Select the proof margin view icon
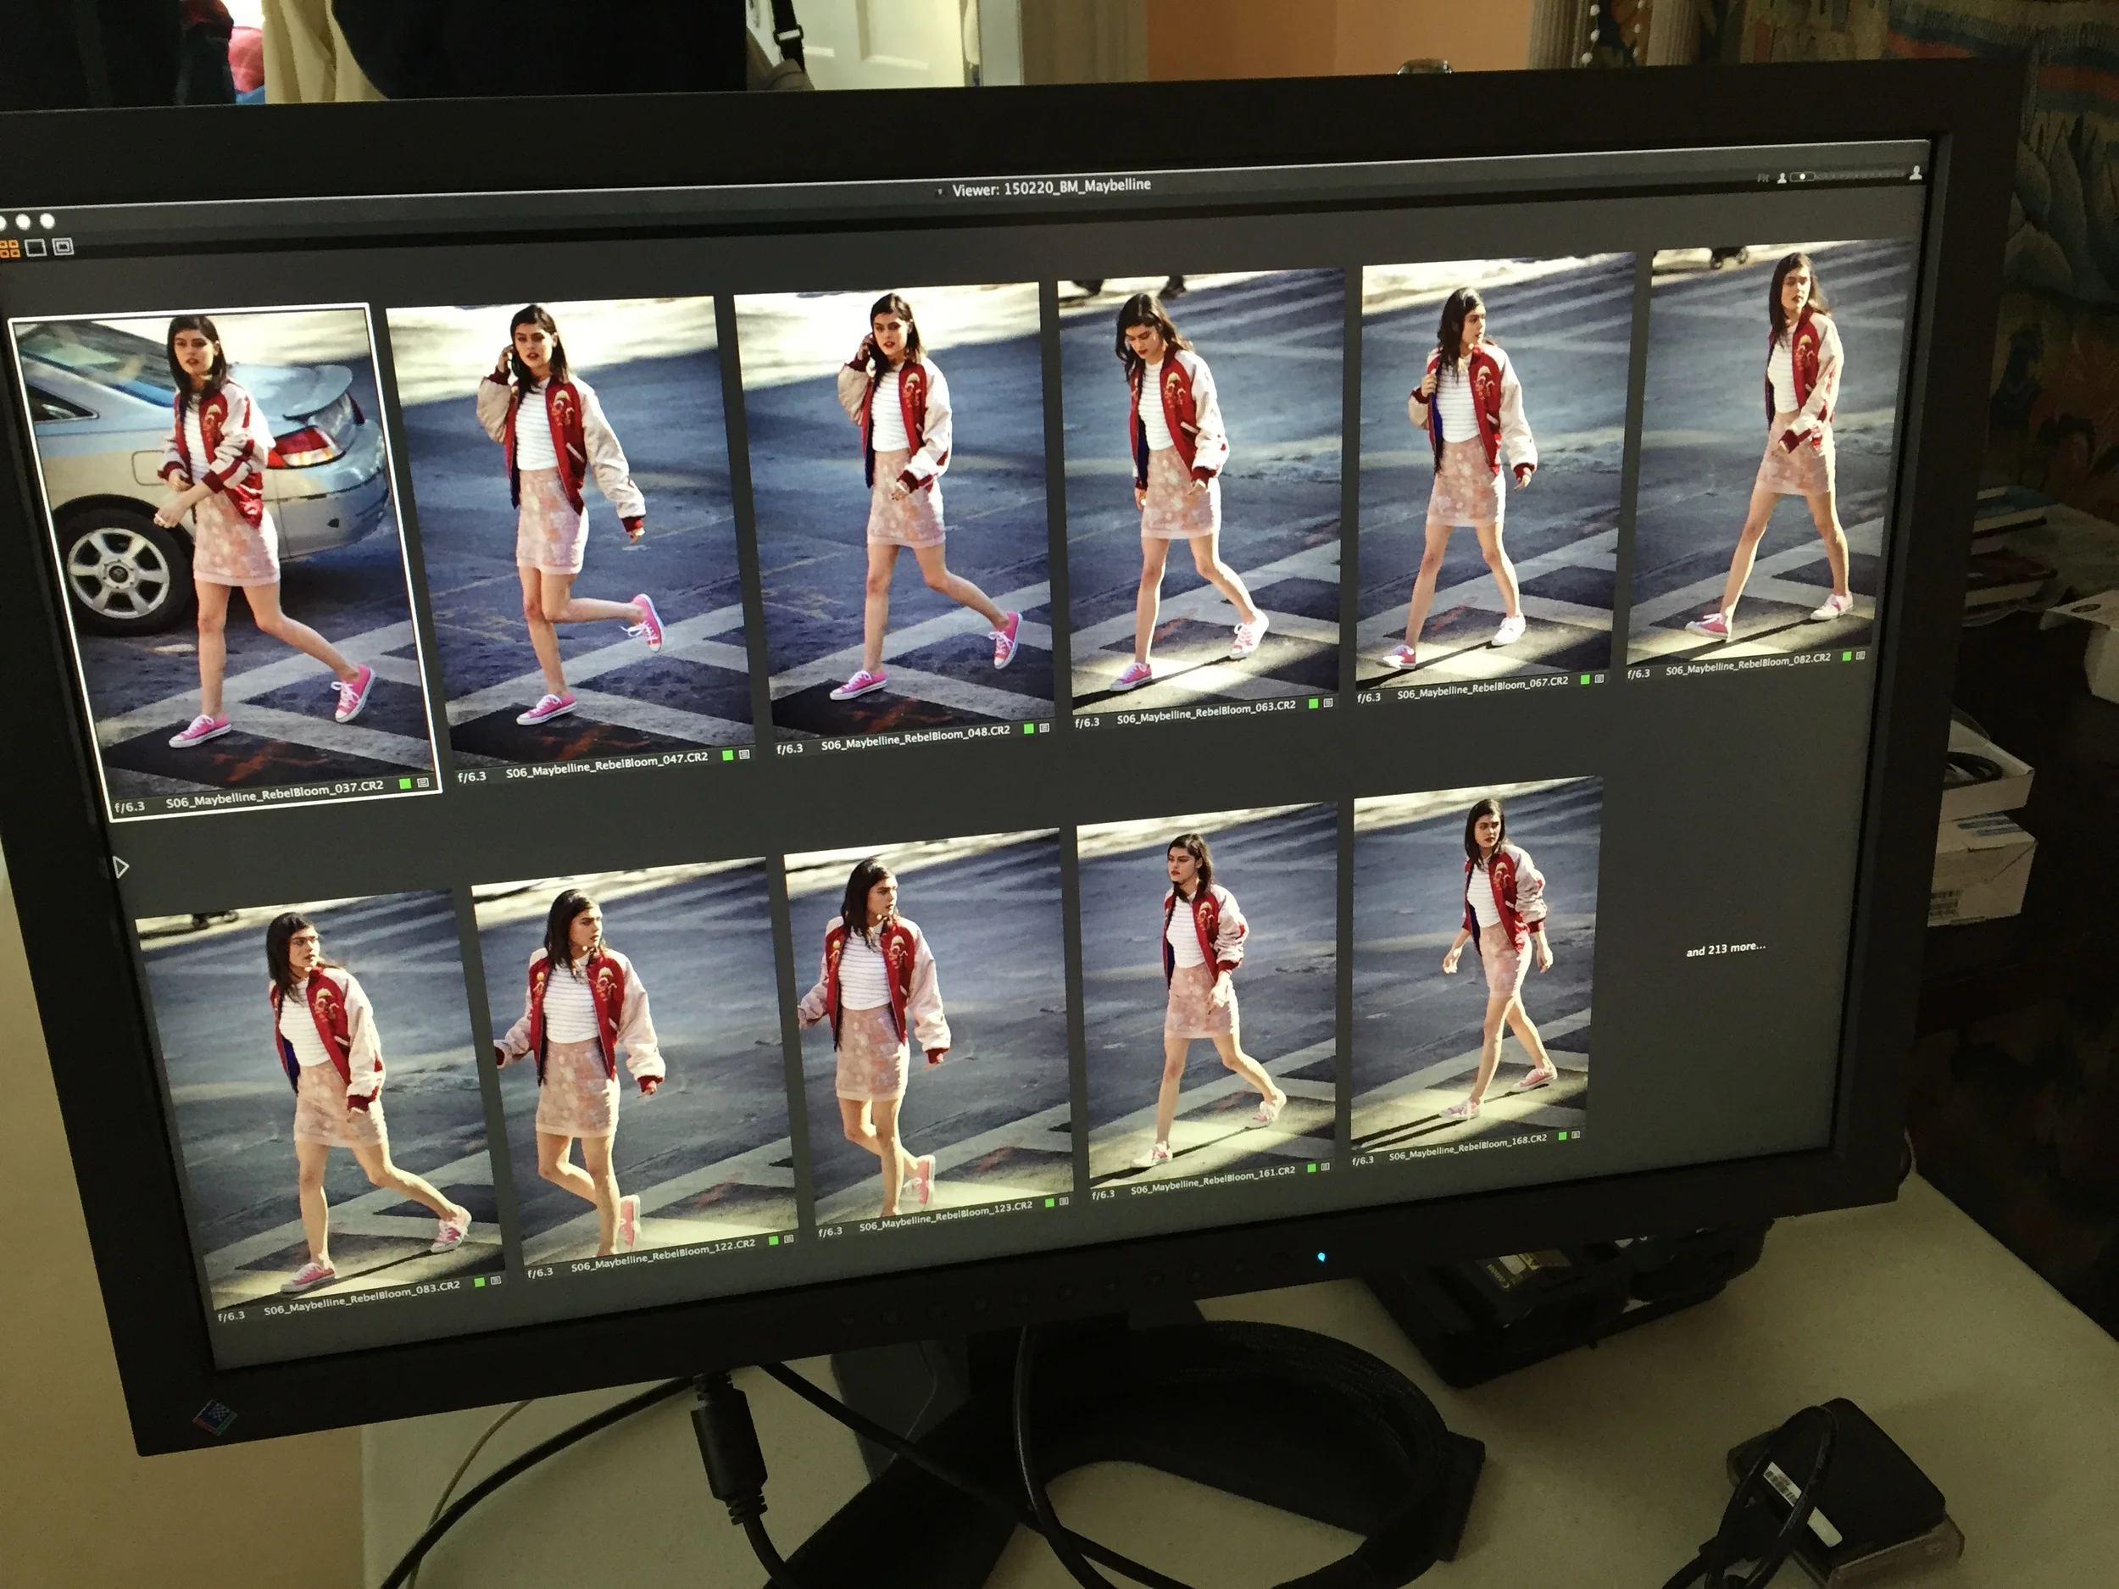 pyautogui.click(x=64, y=247)
